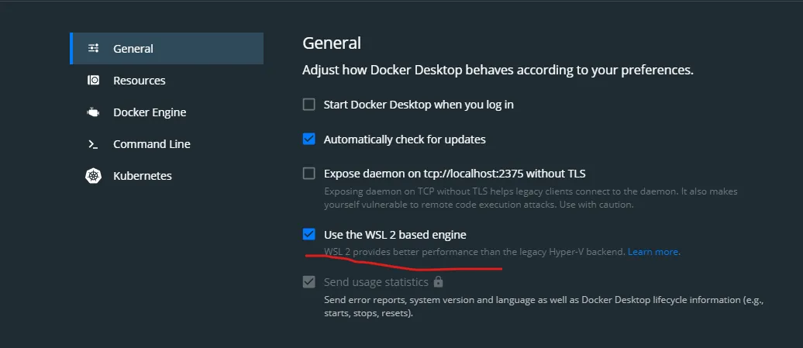Open the Resources settings section label
Viewport: 803px width, 348px height.
(139, 81)
